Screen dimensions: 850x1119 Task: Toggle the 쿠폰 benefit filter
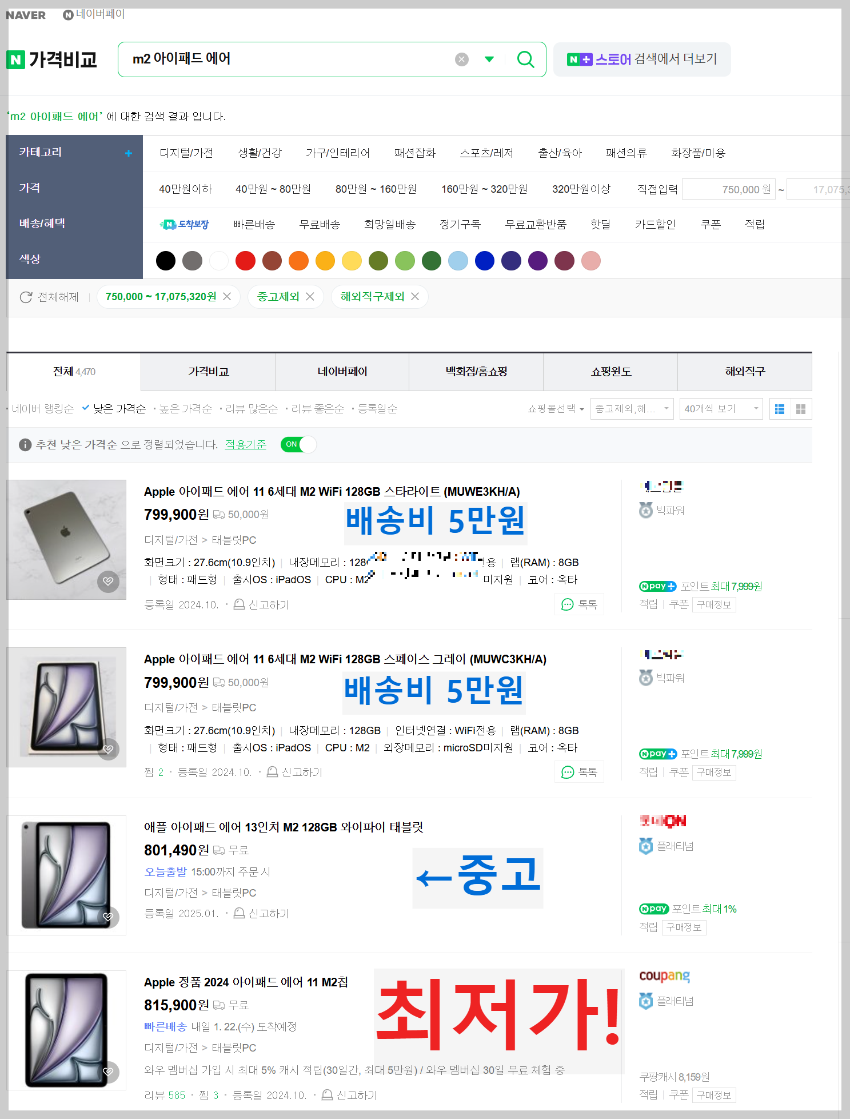point(711,224)
